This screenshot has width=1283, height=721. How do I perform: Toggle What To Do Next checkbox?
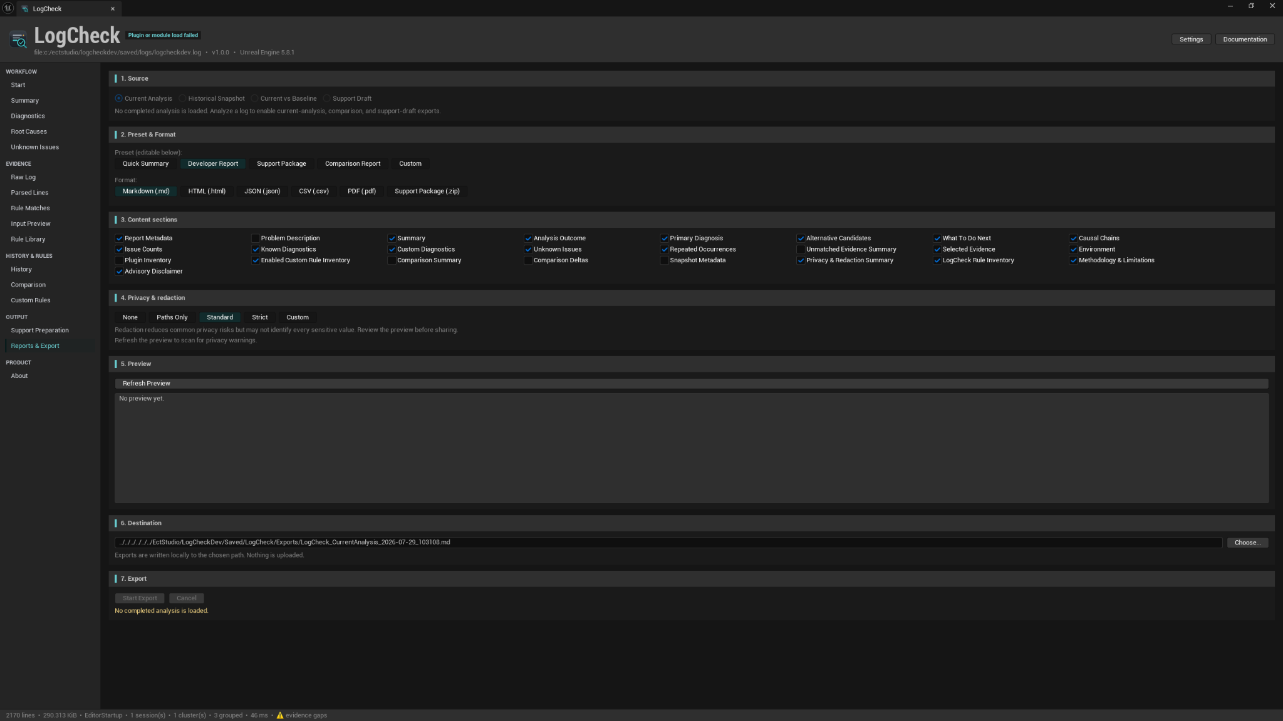(x=937, y=238)
